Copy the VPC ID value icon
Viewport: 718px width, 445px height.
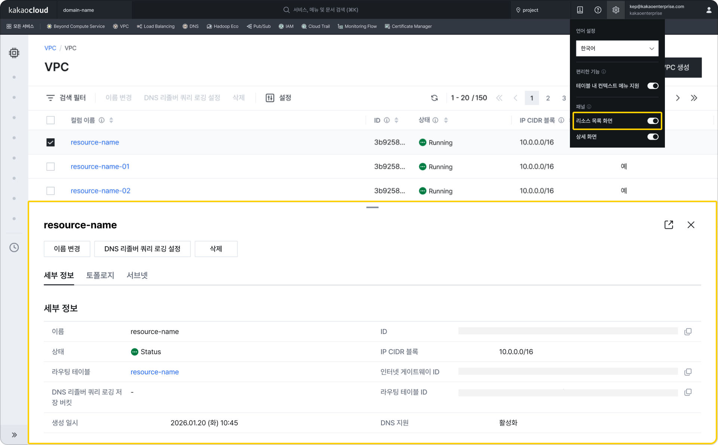pyautogui.click(x=688, y=331)
